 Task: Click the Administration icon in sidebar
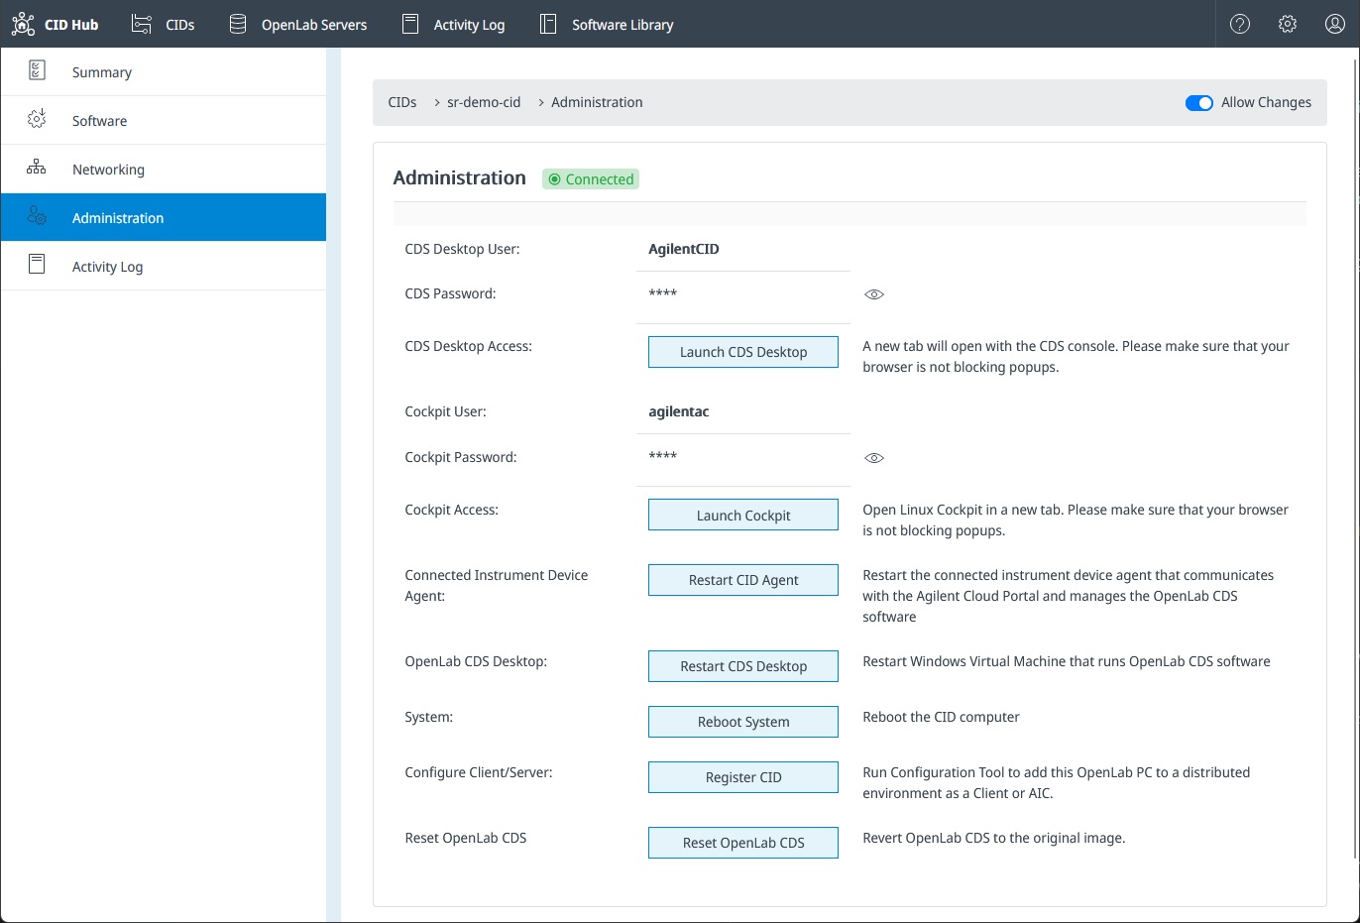click(37, 216)
